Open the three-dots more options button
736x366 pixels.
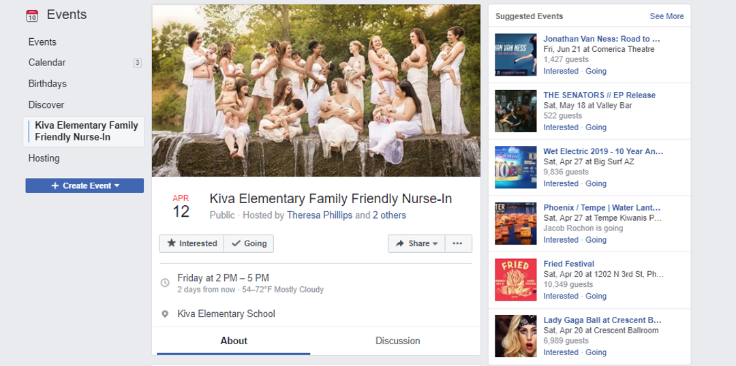tap(458, 243)
